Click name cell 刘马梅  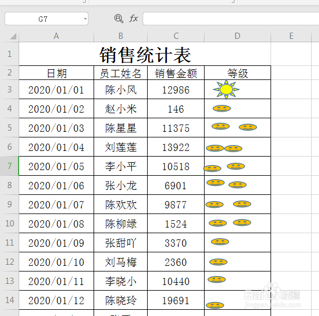pyautogui.click(x=121, y=262)
